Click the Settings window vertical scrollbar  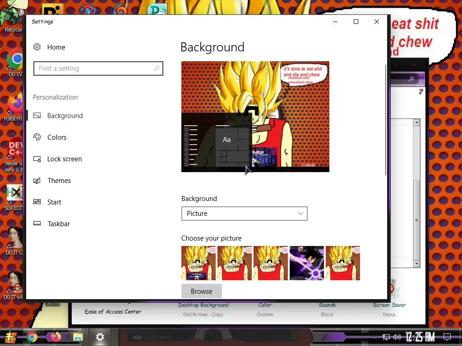pos(385,120)
